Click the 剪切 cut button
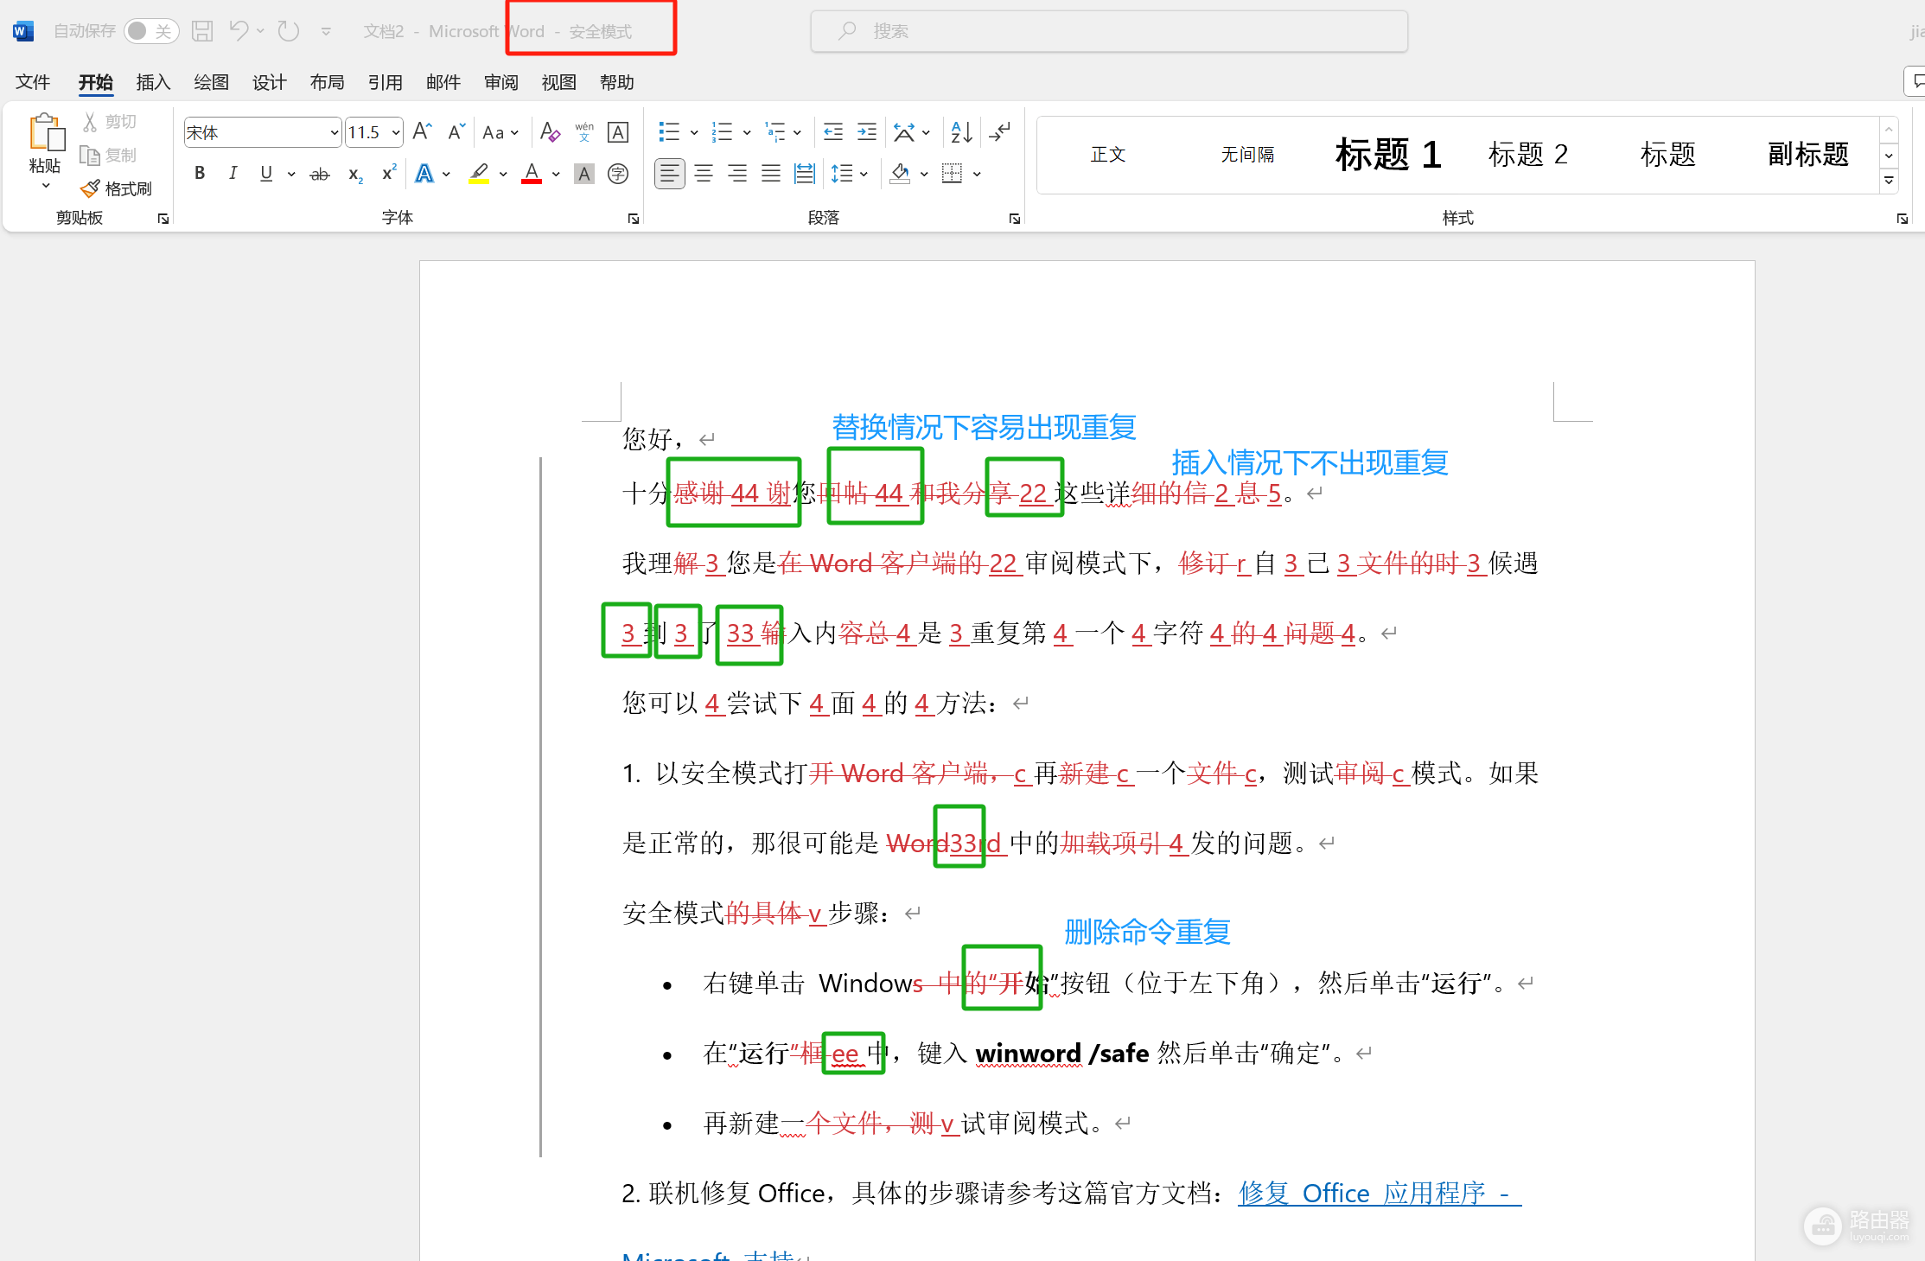 (x=110, y=122)
